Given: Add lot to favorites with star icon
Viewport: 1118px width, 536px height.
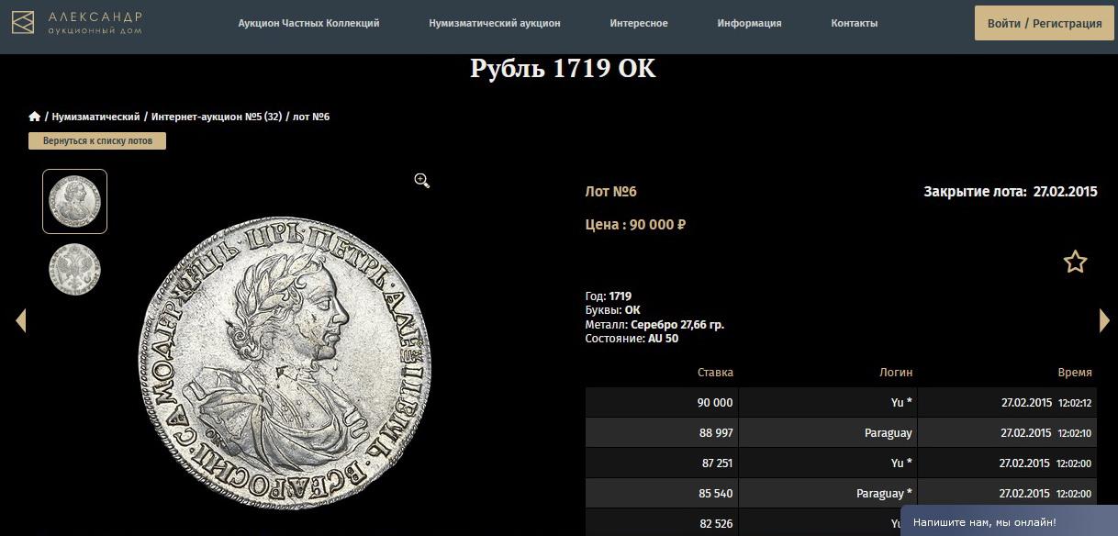Looking at the screenshot, I should (x=1075, y=262).
